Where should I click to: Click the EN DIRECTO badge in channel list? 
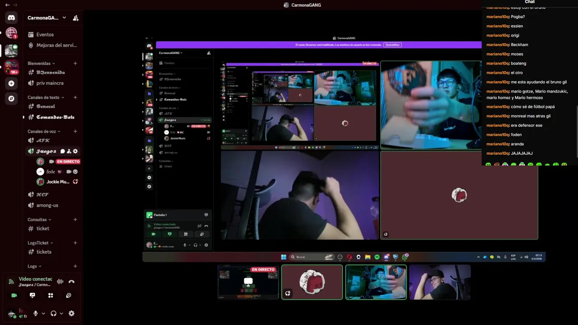[68, 162]
